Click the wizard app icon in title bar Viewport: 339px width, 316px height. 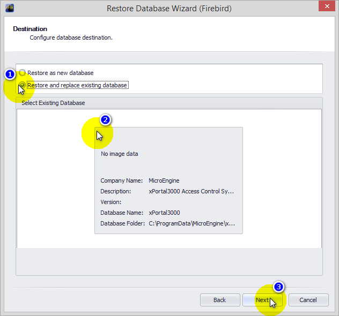[9, 9]
